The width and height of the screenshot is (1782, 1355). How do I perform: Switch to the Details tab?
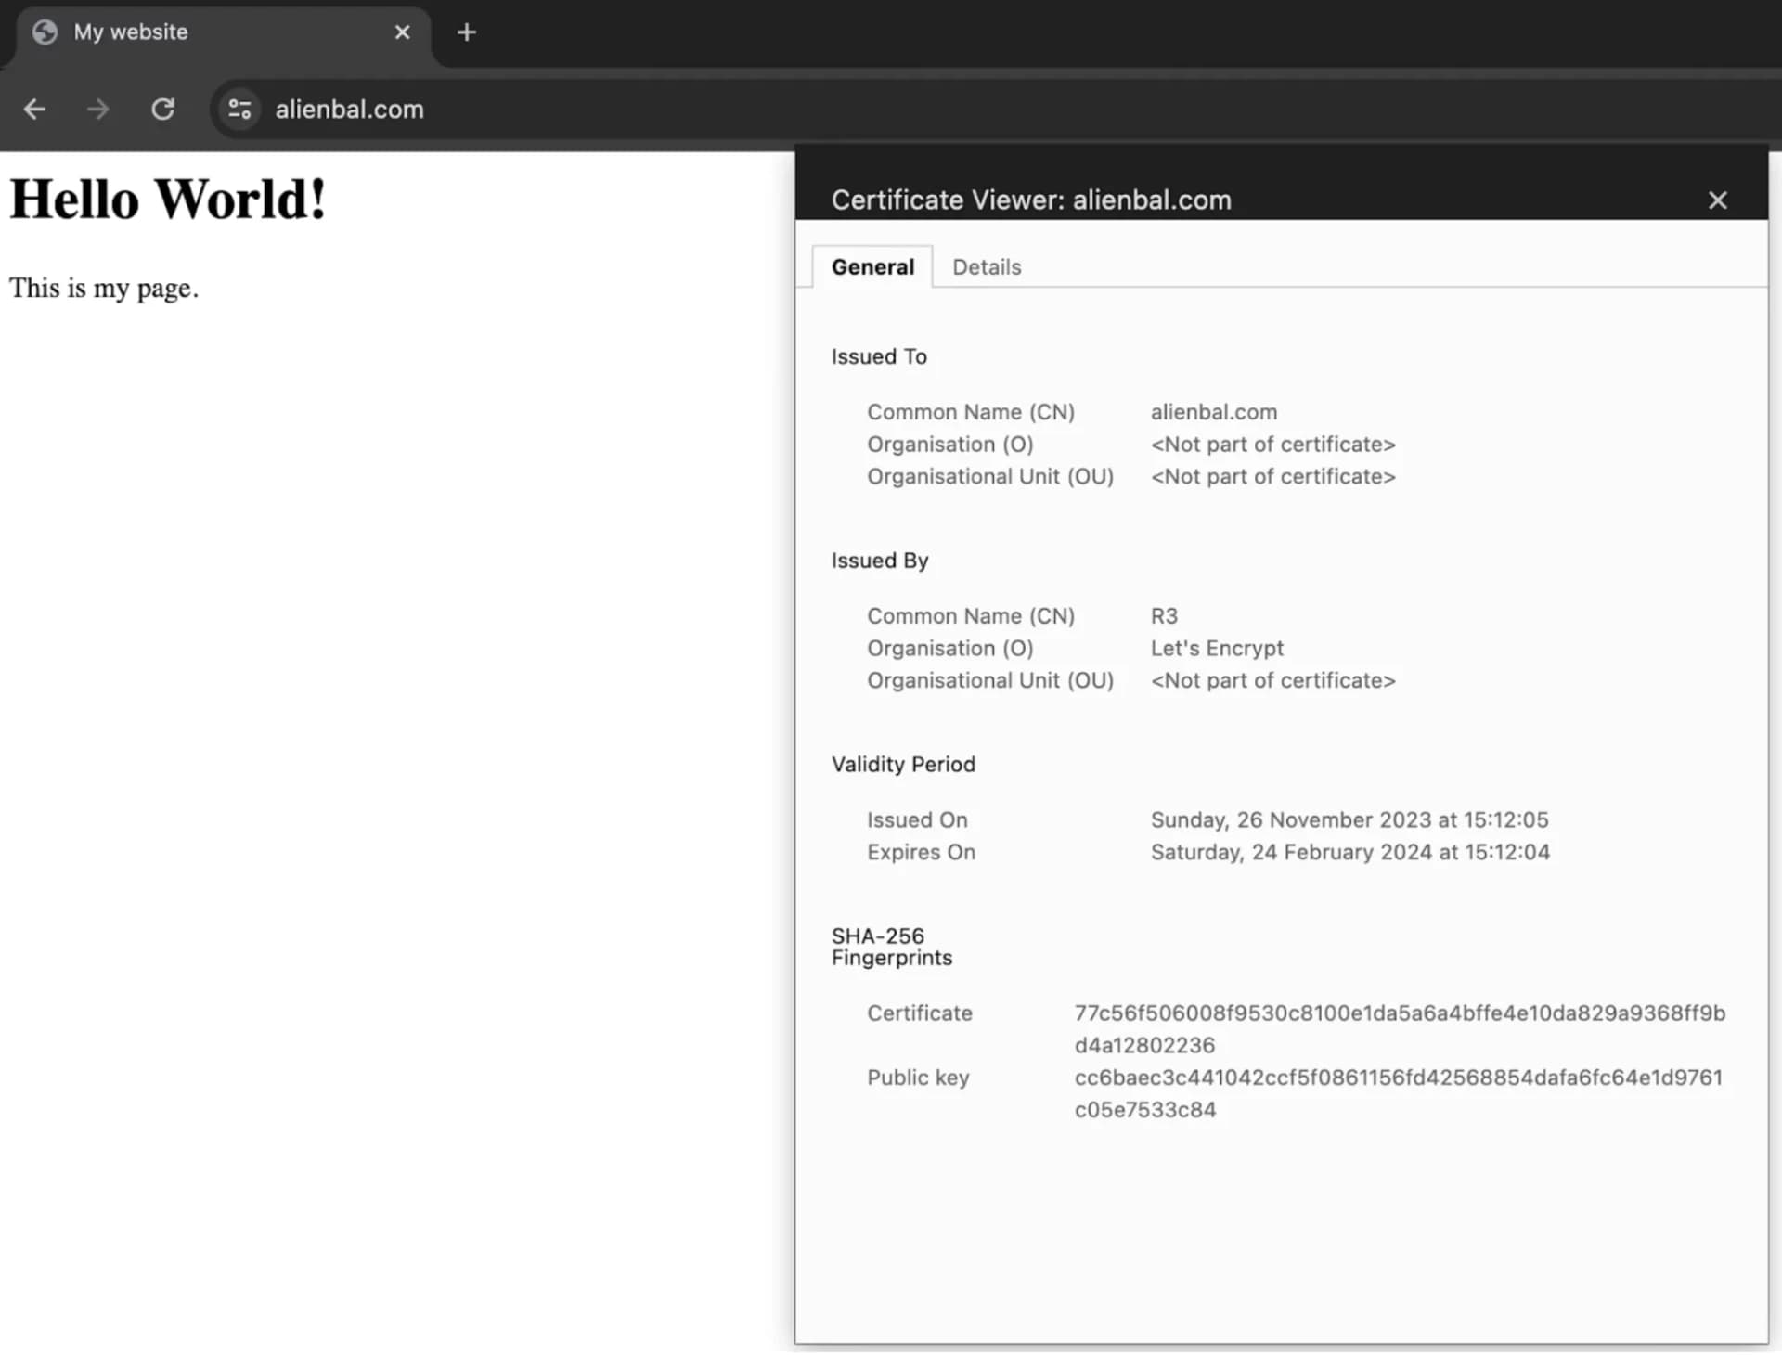(987, 267)
